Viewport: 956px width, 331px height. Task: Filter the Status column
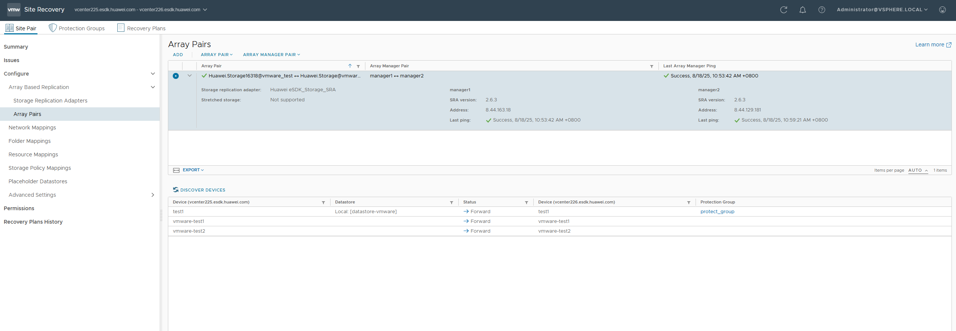coord(526,202)
